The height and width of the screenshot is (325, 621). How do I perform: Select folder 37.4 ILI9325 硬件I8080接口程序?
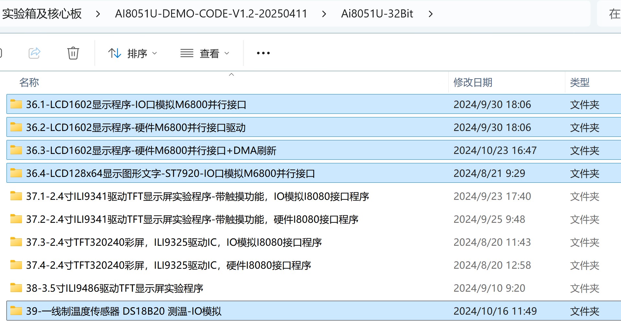pyautogui.click(x=314, y=265)
